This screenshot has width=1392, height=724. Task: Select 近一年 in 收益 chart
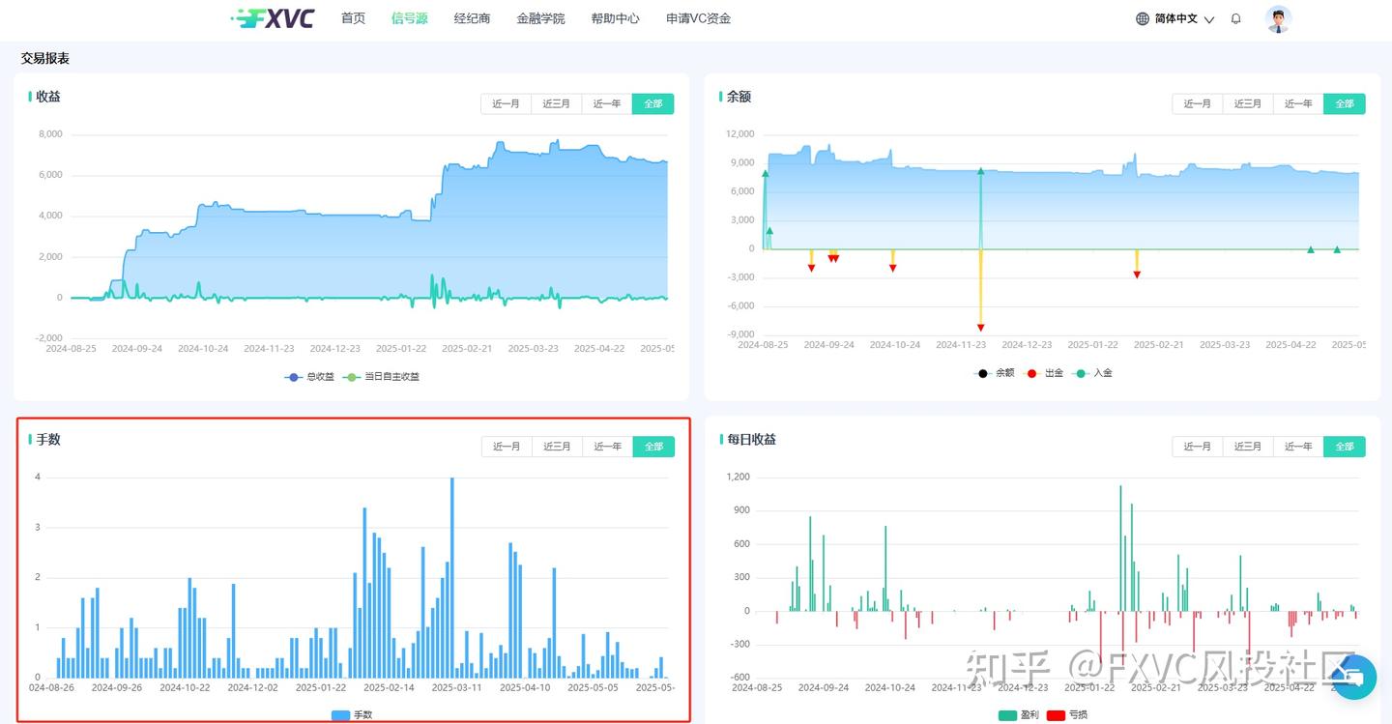click(607, 103)
